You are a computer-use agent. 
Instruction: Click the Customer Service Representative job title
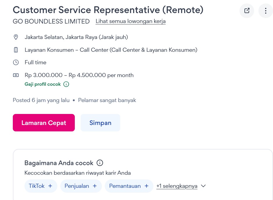(108, 10)
